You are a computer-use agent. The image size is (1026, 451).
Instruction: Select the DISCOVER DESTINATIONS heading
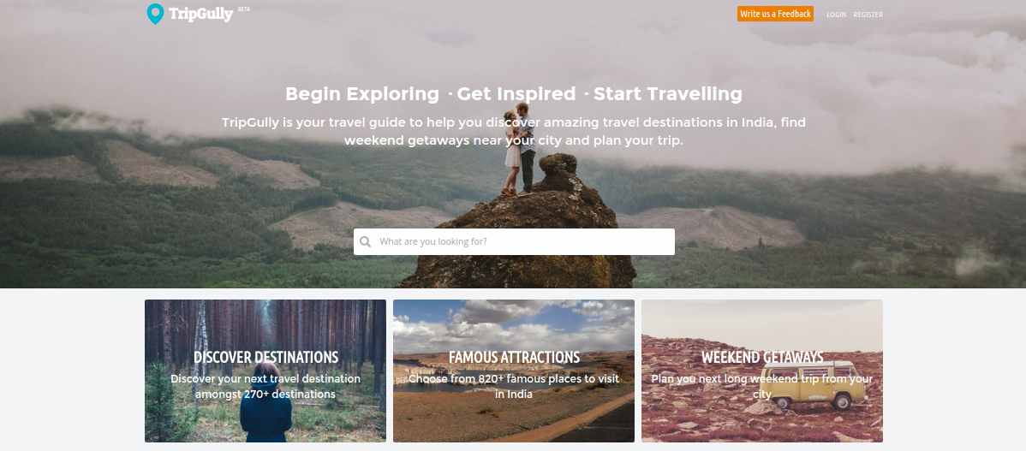point(265,358)
